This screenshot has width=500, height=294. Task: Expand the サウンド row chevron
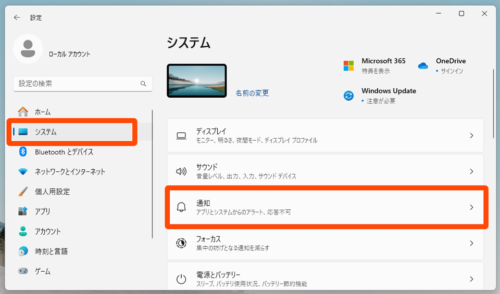click(x=472, y=171)
